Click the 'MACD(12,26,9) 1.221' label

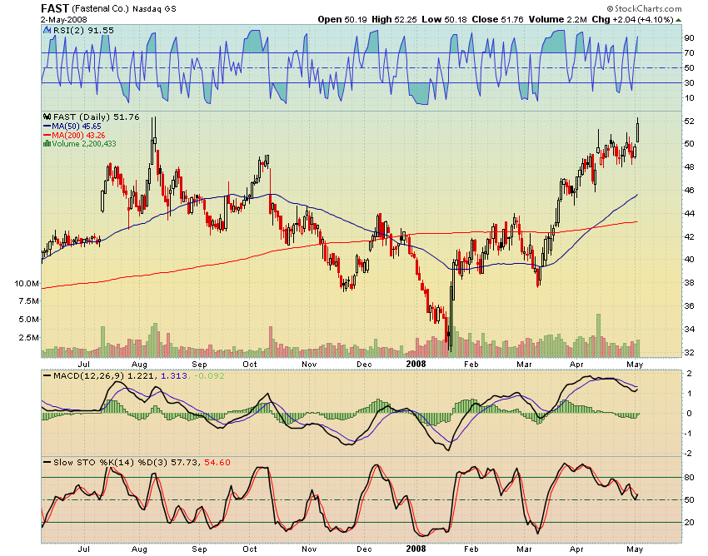(x=103, y=375)
